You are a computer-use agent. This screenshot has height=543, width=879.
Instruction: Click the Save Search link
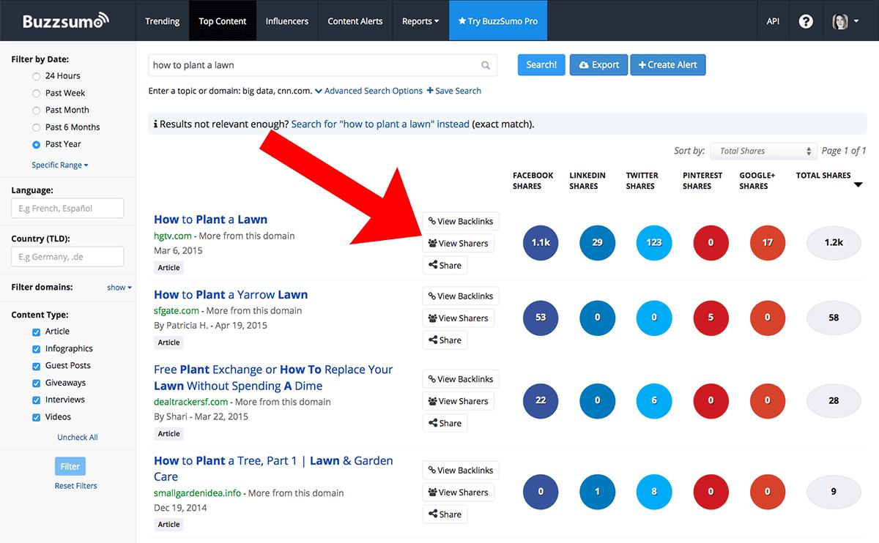tap(454, 91)
